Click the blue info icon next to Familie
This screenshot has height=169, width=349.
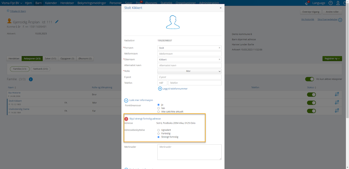pos(31,79)
